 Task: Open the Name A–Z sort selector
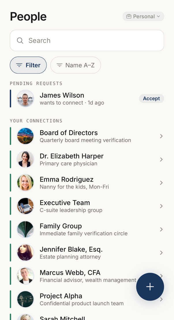(x=76, y=65)
